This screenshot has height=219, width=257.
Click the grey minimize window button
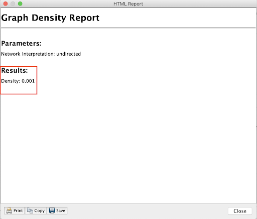13,4
